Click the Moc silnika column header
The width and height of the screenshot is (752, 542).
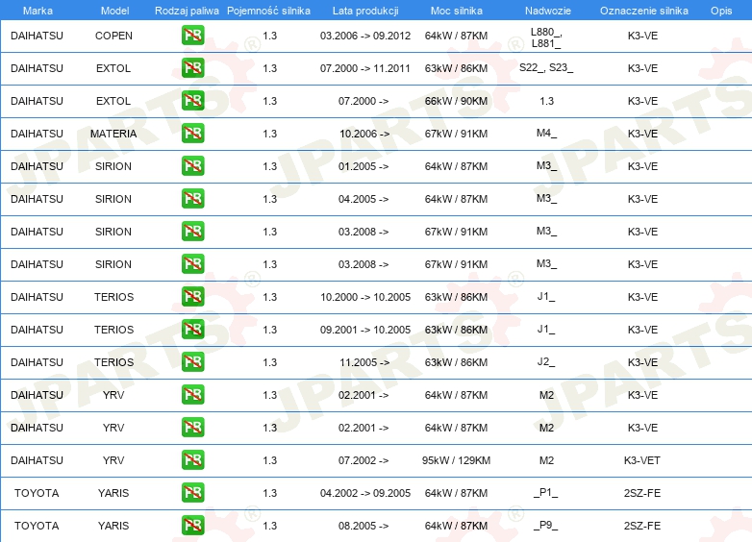(457, 11)
